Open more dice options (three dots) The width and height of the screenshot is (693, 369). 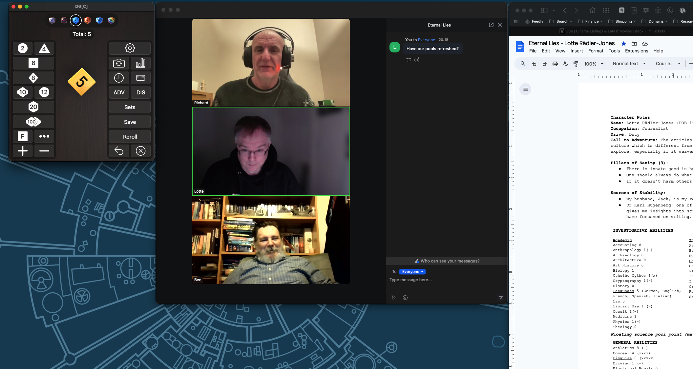point(44,136)
